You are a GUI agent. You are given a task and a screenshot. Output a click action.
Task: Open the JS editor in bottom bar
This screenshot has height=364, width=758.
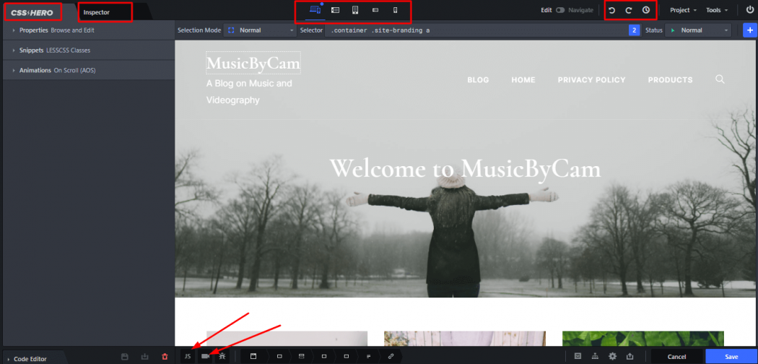187,356
